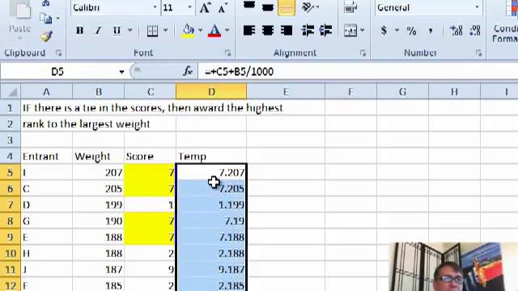Toggle Italic formatting
The height and width of the screenshot is (291, 518).
tap(98, 31)
